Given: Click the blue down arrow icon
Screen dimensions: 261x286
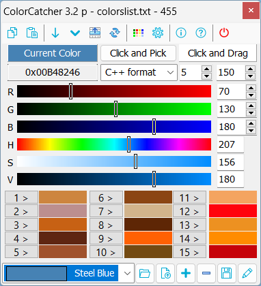Looking at the screenshot, I should click(55, 33).
